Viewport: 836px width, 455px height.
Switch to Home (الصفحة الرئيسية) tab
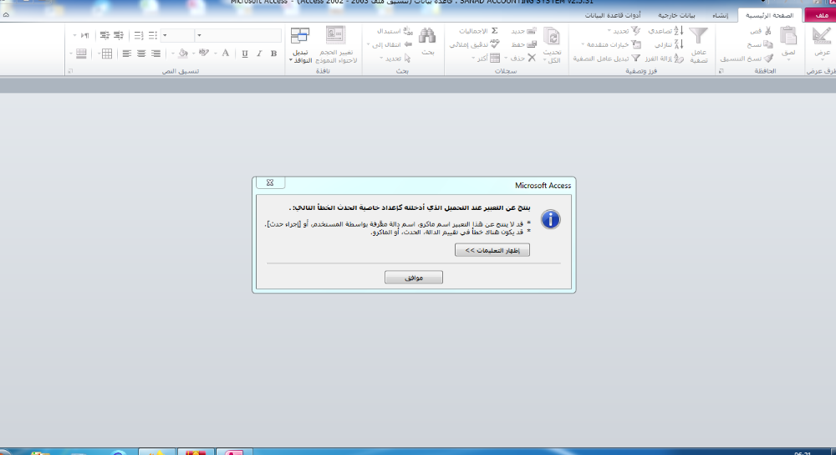click(769, 15)
